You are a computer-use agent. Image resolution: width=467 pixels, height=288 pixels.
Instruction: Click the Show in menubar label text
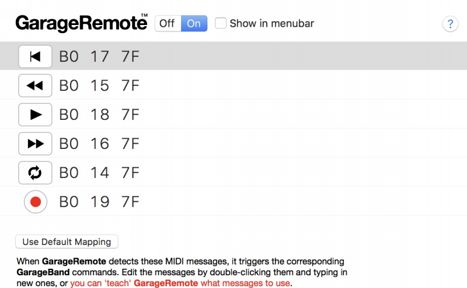tap(272, 24)
